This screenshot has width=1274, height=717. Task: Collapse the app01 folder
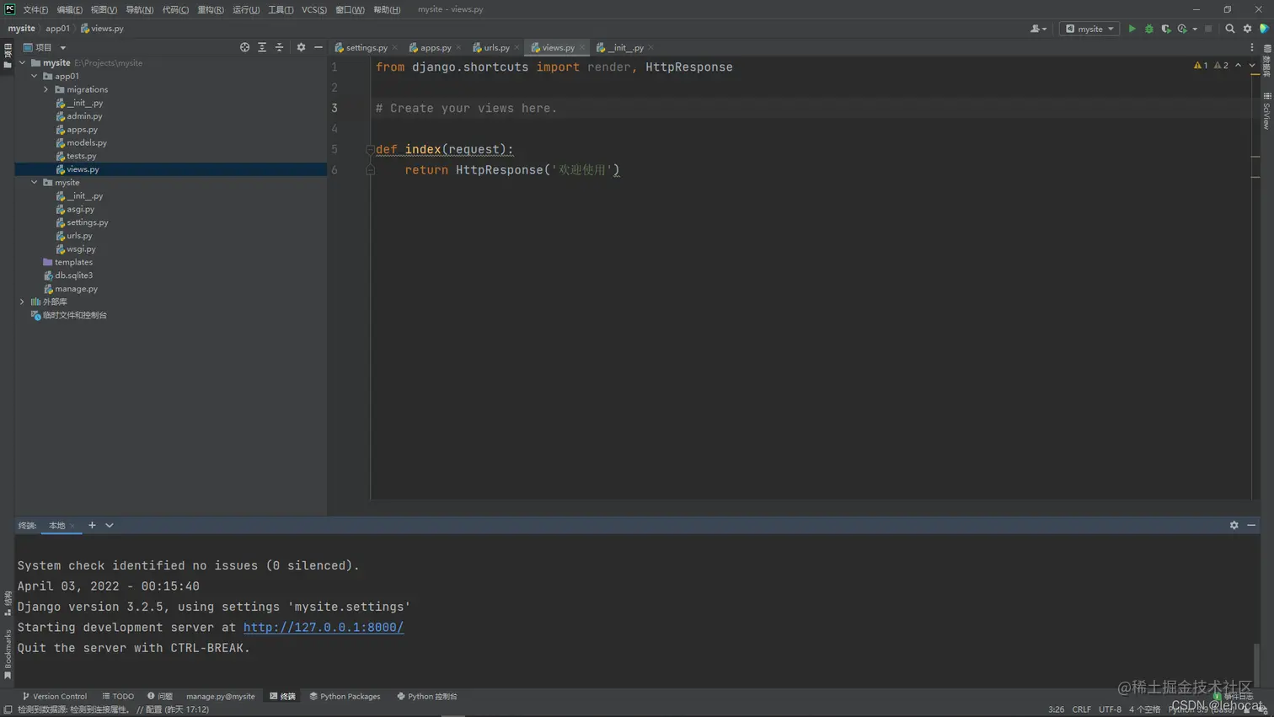(x=35, y=76)
